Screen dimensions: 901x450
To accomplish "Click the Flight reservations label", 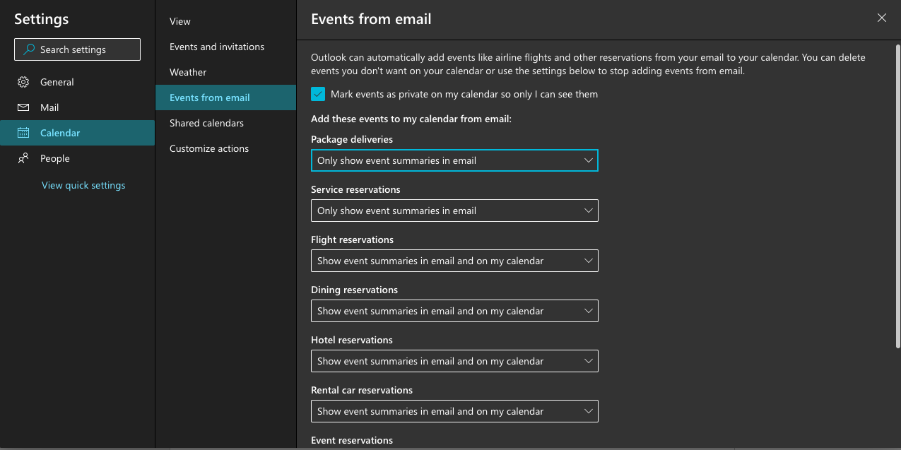I will 352,239.
